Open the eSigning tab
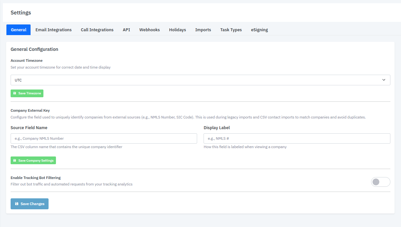This screenshot has height=227, width=401. point(259,30)
